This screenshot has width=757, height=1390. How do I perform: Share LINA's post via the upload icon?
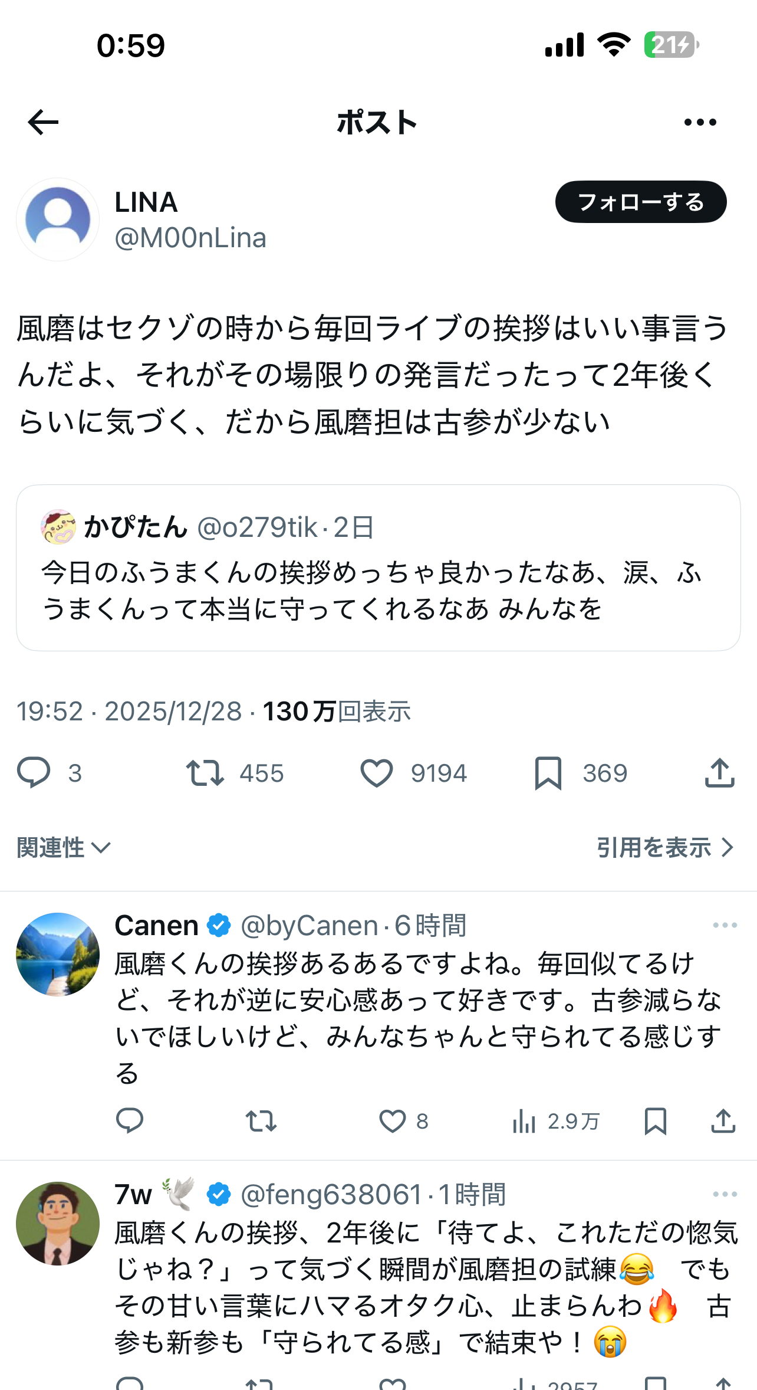[x=719, y=772]
